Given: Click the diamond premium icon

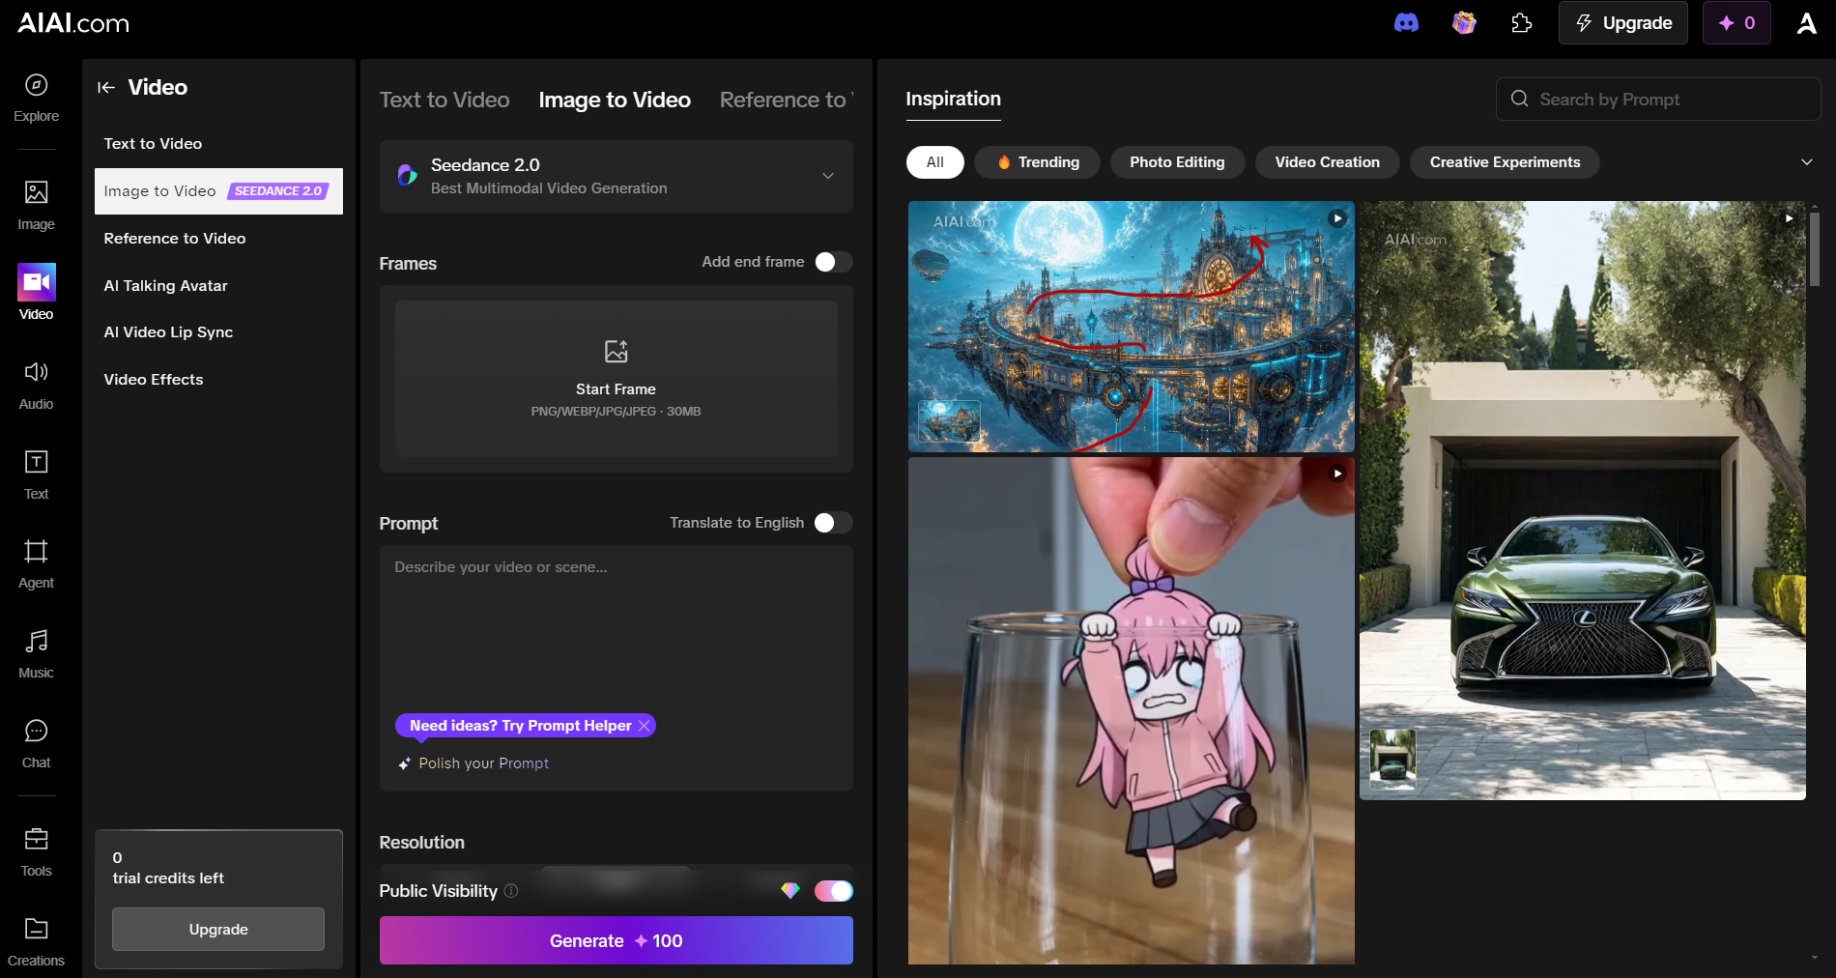Looking at the screenshot, I should pyautogui.click(x=790, y=891).
